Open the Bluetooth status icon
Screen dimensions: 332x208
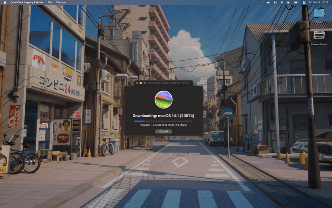pyautogui.click(x=282, y=2)
